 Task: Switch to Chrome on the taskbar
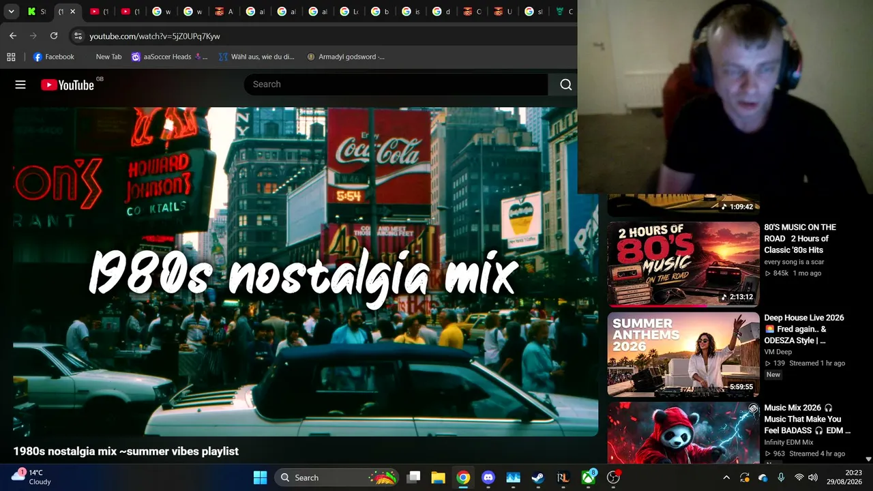pos(463,477)
